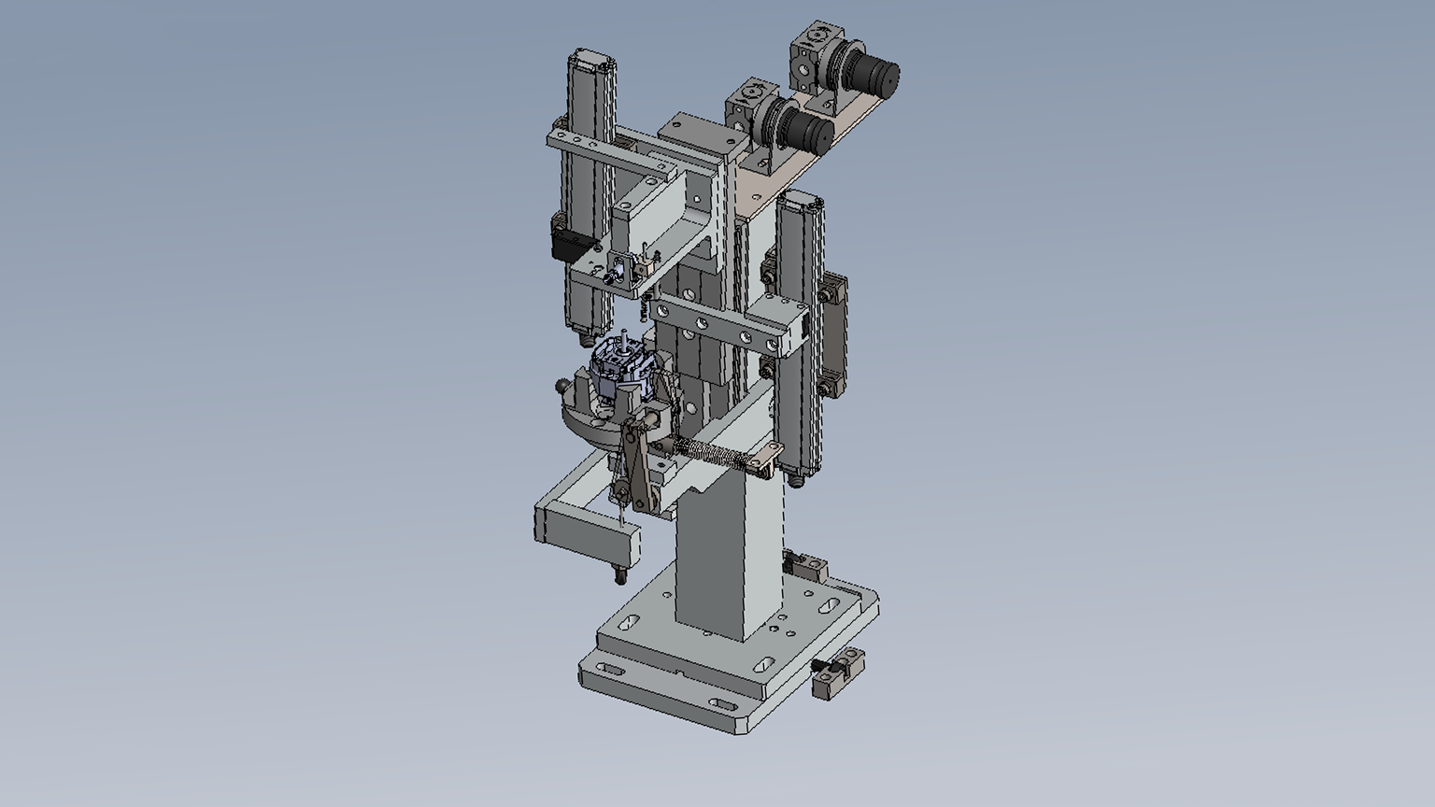Click the front black cylindrical knob
The image size is (1435, 807).
tap(810, 128)
